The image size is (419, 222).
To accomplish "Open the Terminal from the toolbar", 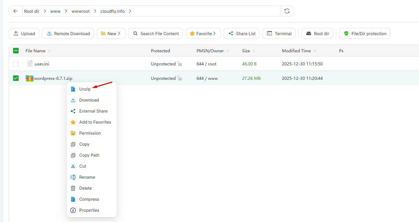I will click(x=279, y=33).
